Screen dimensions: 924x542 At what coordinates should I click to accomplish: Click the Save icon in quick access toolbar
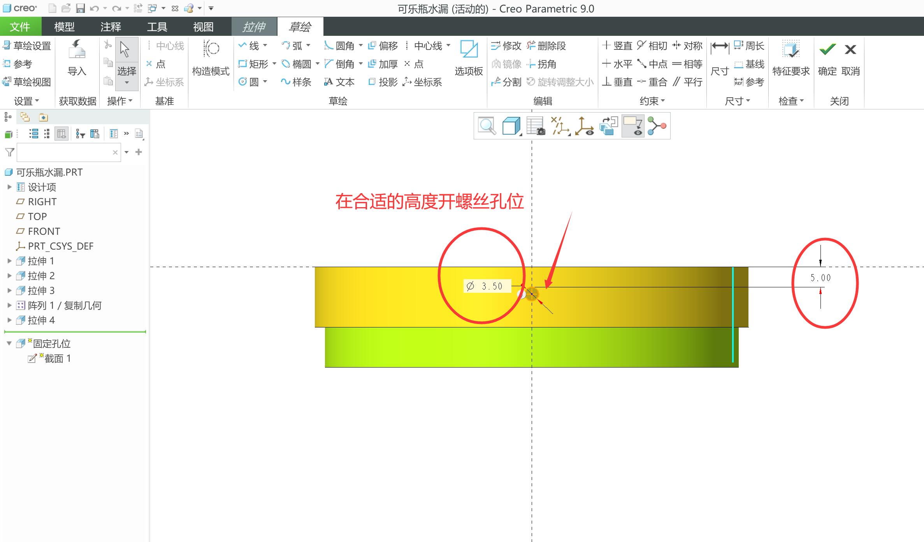[80, 8]
